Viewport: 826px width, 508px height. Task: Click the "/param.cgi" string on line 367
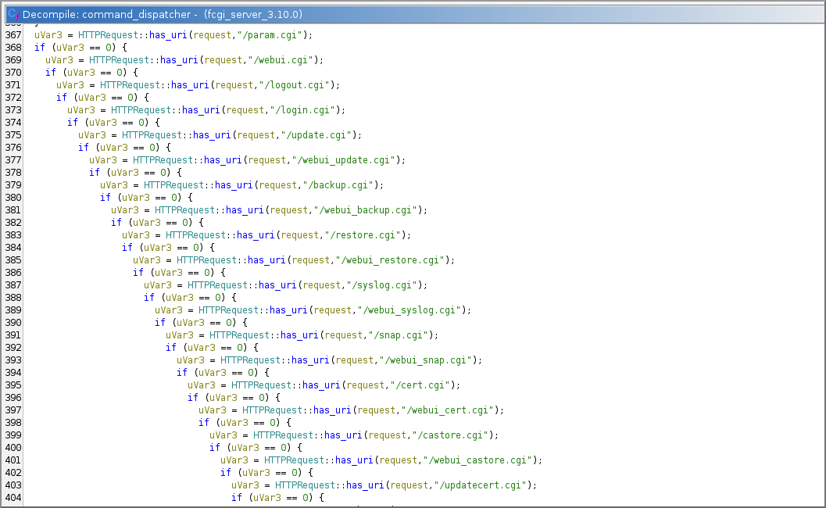tap(280, 35)
